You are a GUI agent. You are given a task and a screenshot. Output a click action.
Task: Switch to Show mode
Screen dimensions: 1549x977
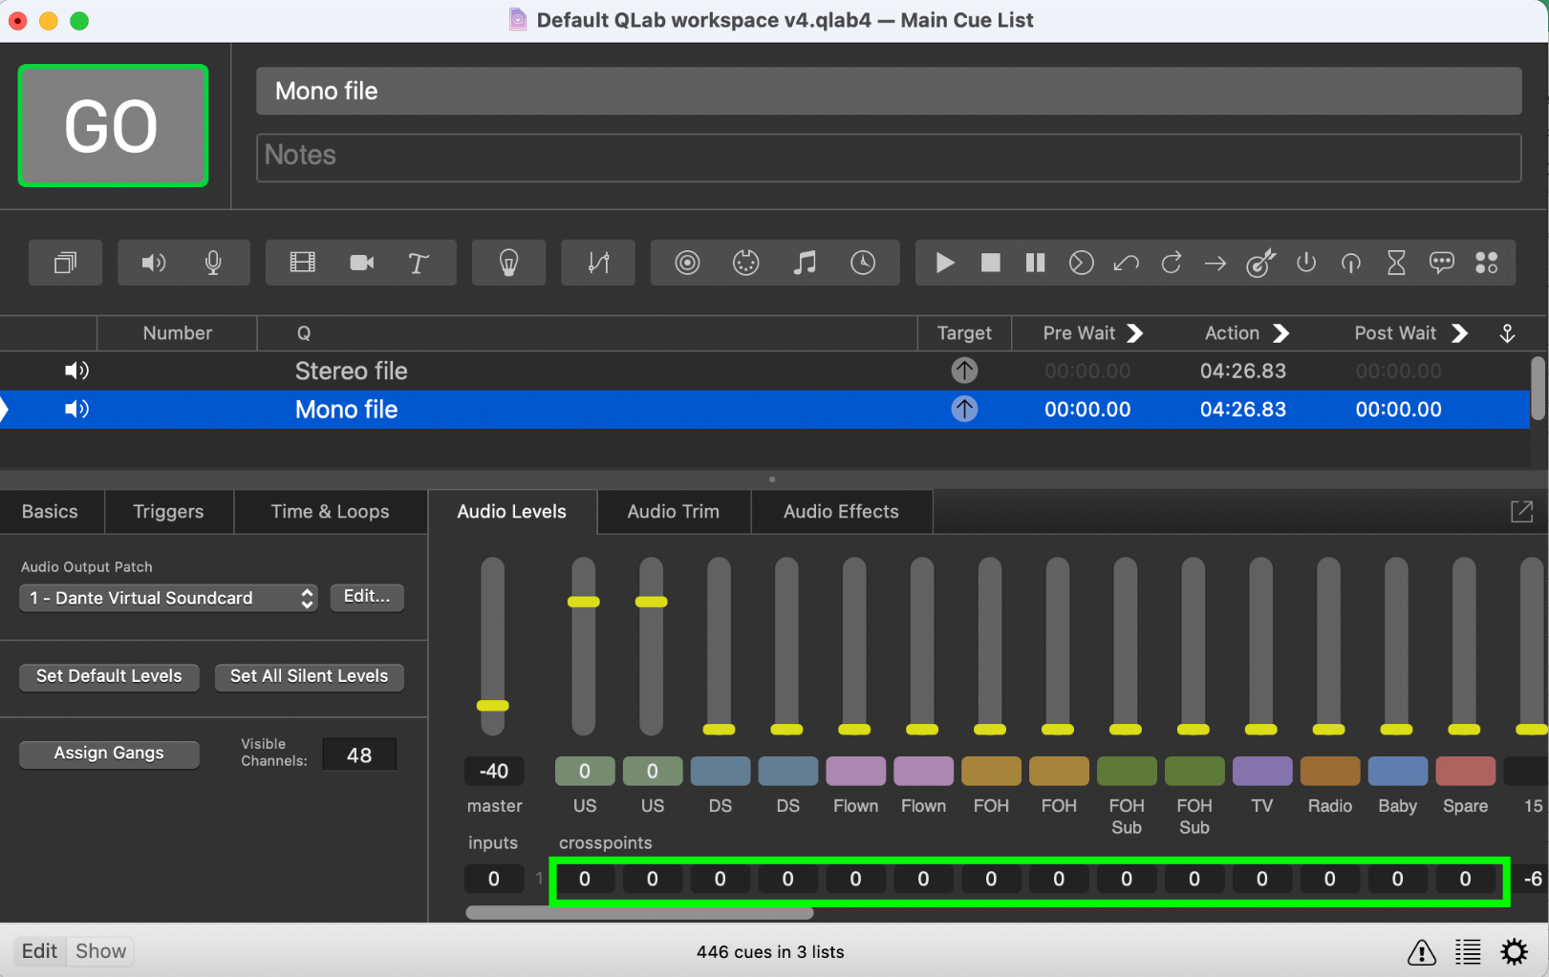pos(100,951)
